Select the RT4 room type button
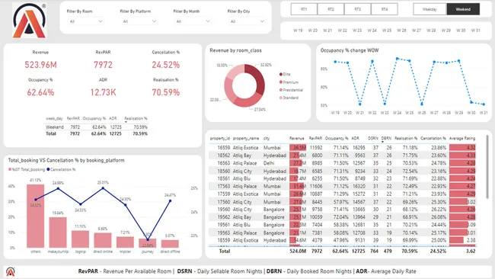This screenshot has height=279, width=495. coord(385,9)
